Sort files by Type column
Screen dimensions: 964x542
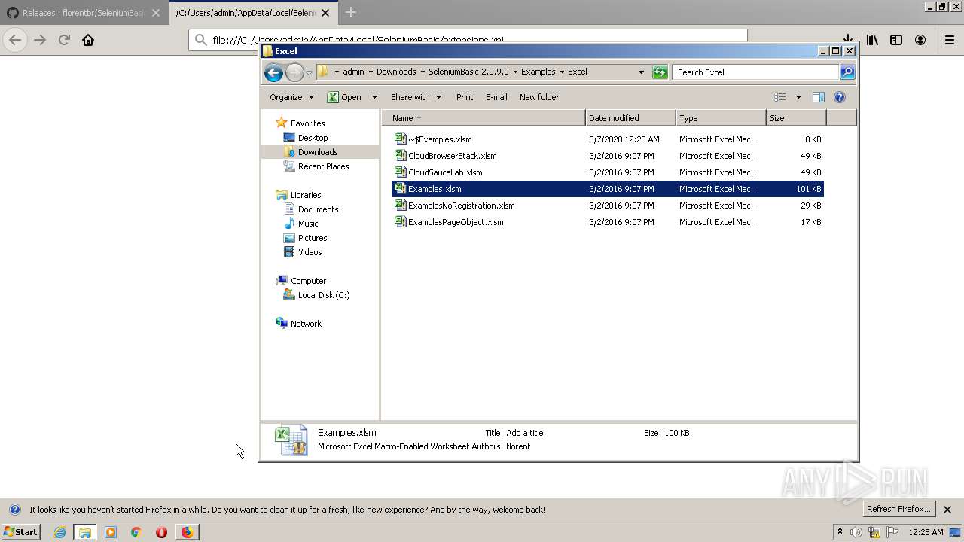pos(721,118)
